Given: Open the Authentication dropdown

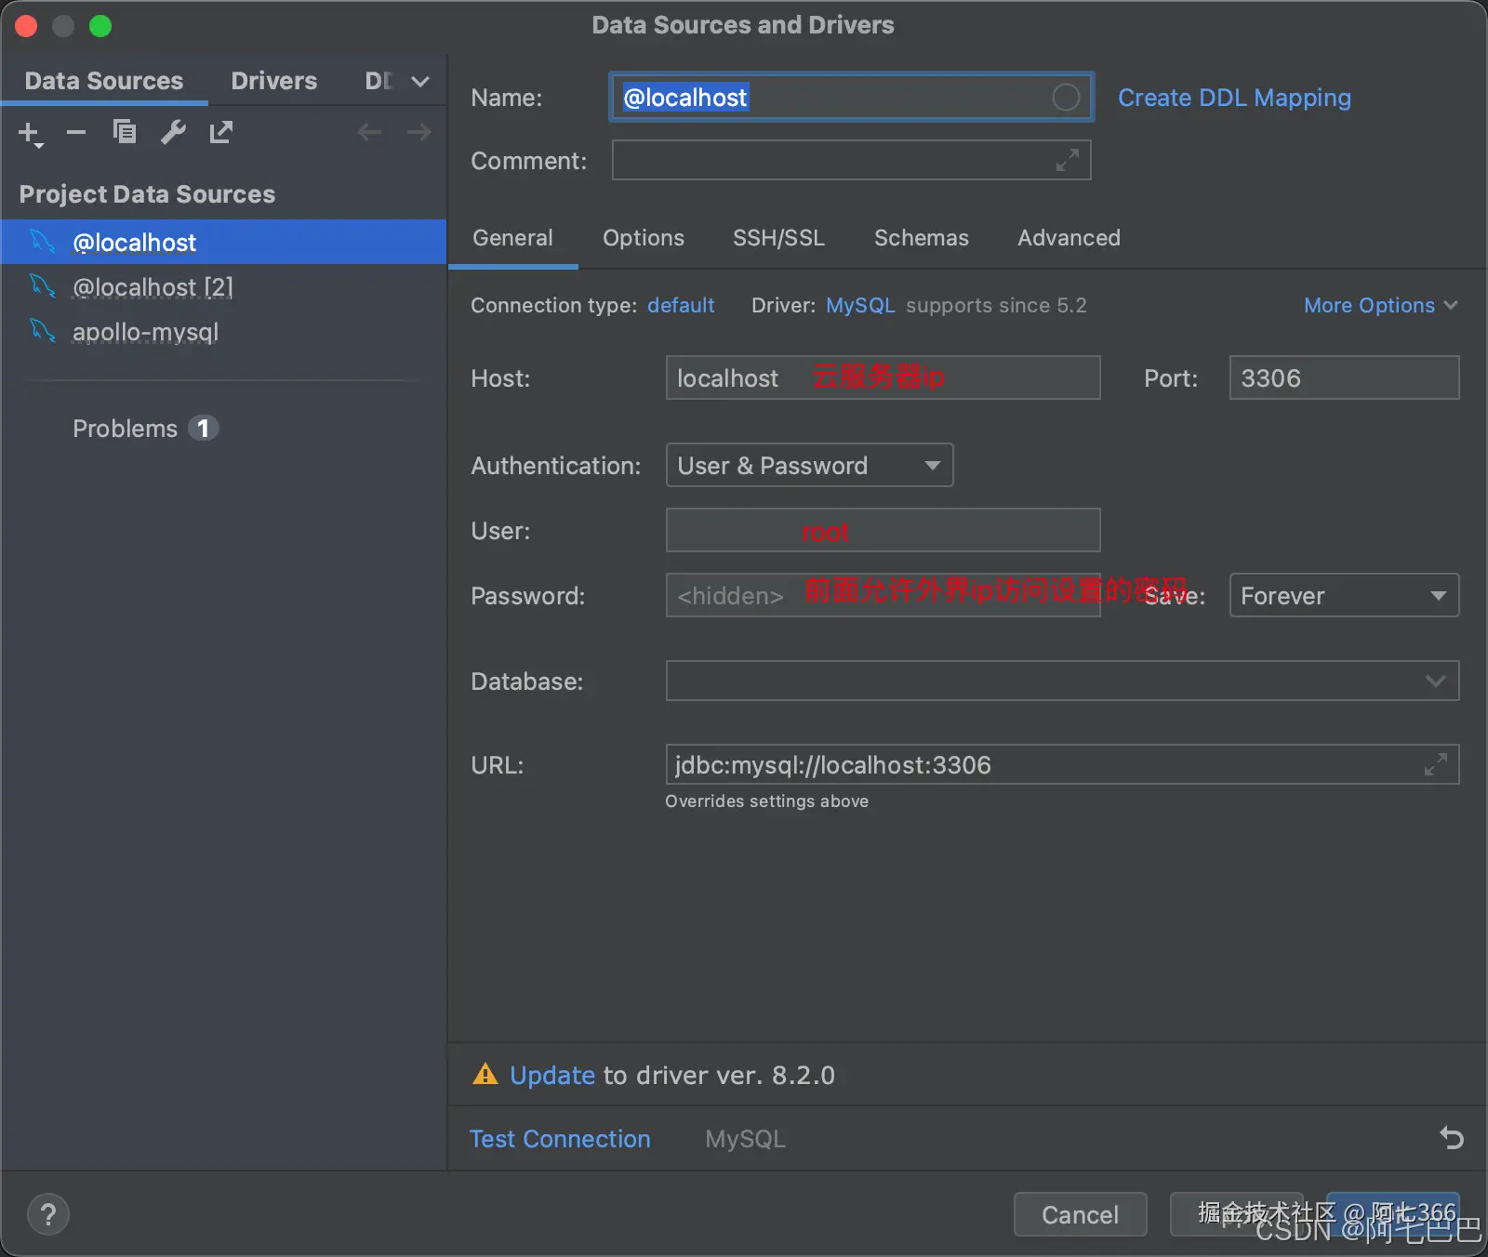Looking at the screenshot, I should point(810,465).
